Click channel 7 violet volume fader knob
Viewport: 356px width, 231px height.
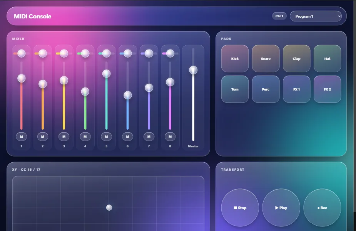click(x=149, y=87)
